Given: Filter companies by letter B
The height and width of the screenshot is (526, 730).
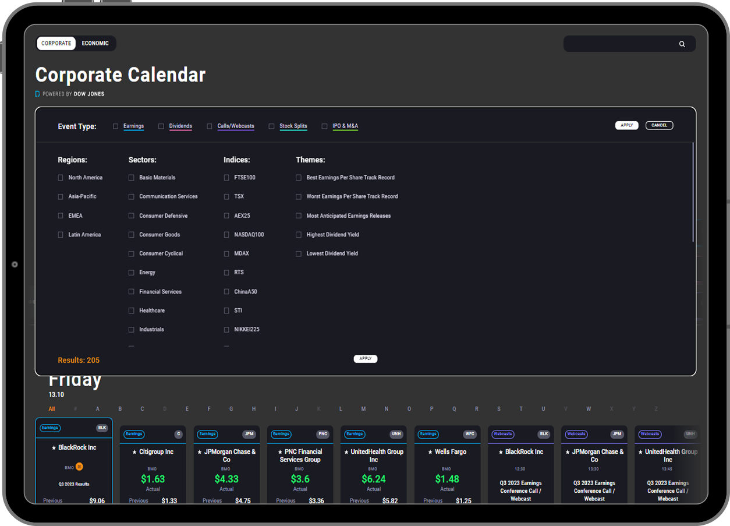Looking at the screenshot, I should coord(120,409).
